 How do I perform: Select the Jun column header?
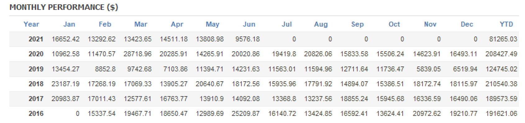point(249,24)
